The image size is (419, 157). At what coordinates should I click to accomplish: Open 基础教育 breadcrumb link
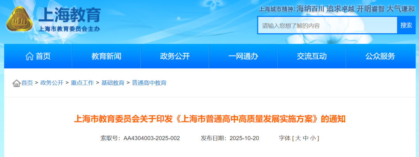coord(113,83)
